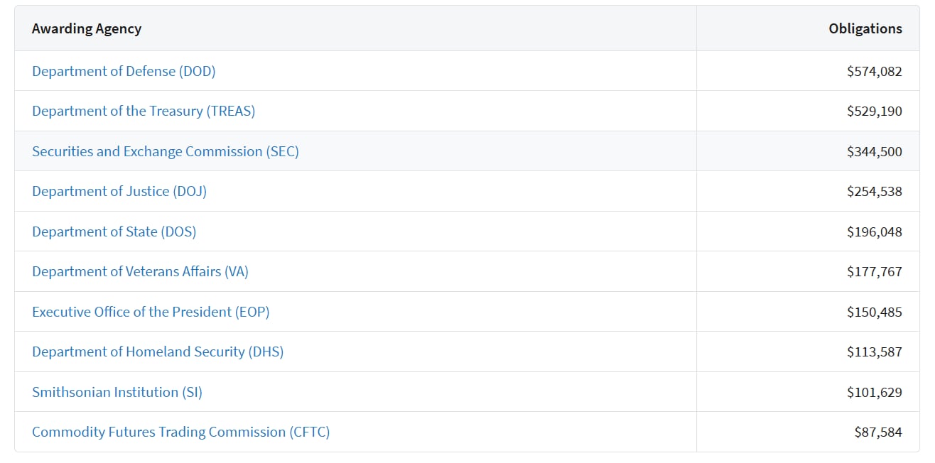Open the Department of Defense (DOD) link
Screen dimensions: 935x463
[124, 71]
